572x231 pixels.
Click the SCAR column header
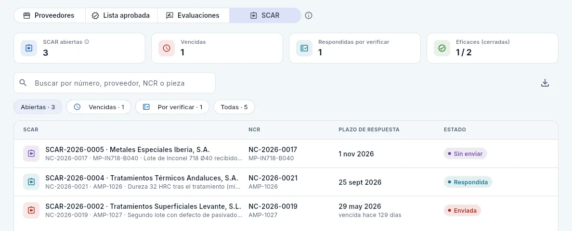(x=31, y=130)
